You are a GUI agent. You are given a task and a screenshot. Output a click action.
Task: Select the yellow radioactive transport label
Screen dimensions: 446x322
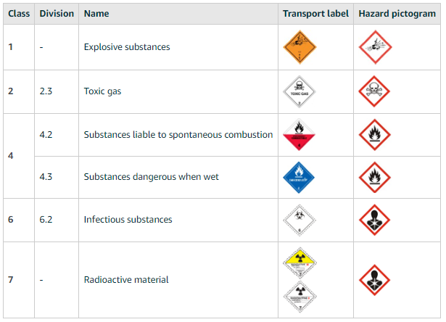pyautogui.click(x=300, y=263)
